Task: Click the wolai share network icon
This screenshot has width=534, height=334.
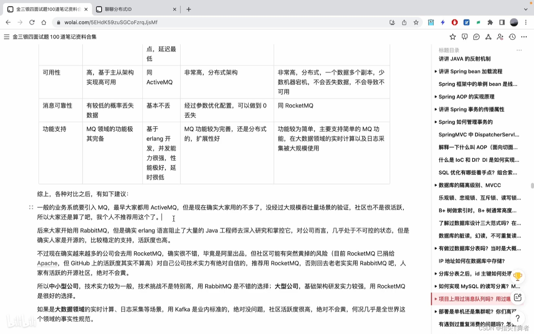Action: (488, 37)
